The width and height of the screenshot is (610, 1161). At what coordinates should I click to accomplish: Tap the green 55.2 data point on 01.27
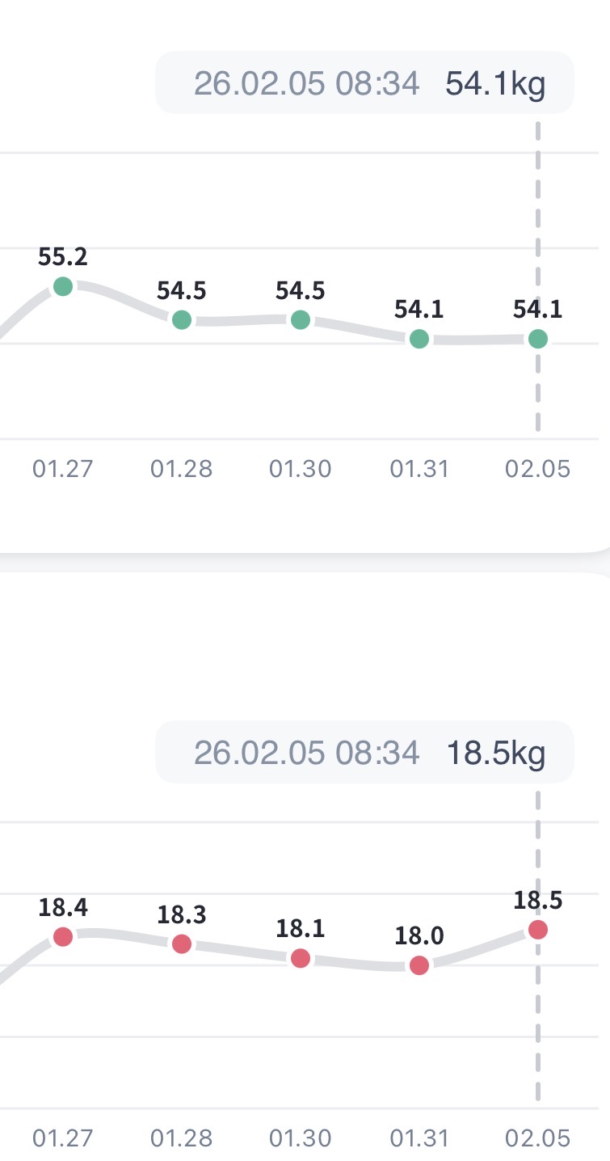coord(63,286)
